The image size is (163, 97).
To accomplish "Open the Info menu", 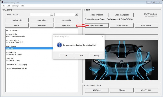I will tap(22, 6).
